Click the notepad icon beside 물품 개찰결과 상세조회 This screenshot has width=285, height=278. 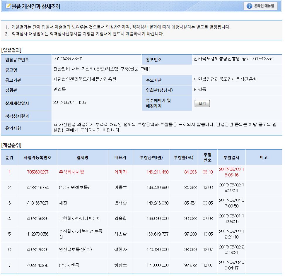8,6
